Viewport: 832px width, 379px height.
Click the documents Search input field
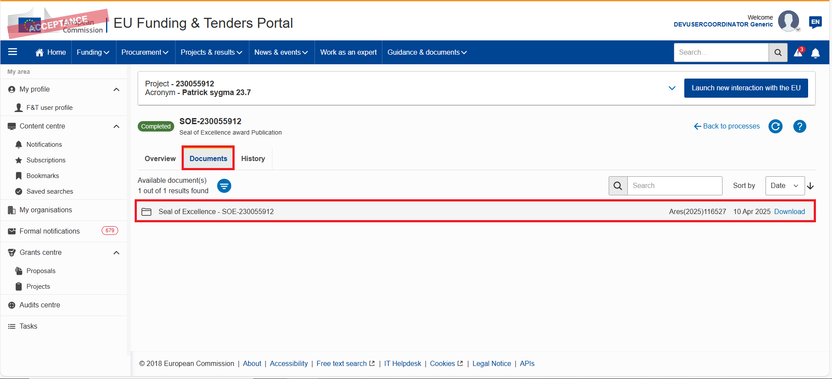pos(675,186)
